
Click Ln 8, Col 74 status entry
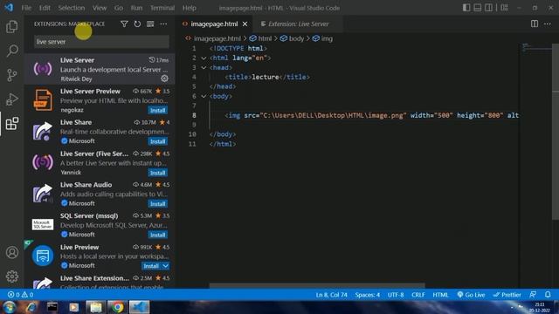click(x=331, y=295)
